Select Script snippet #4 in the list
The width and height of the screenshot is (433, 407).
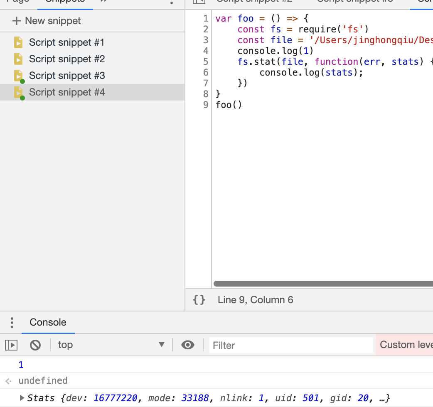coord(92,92)
